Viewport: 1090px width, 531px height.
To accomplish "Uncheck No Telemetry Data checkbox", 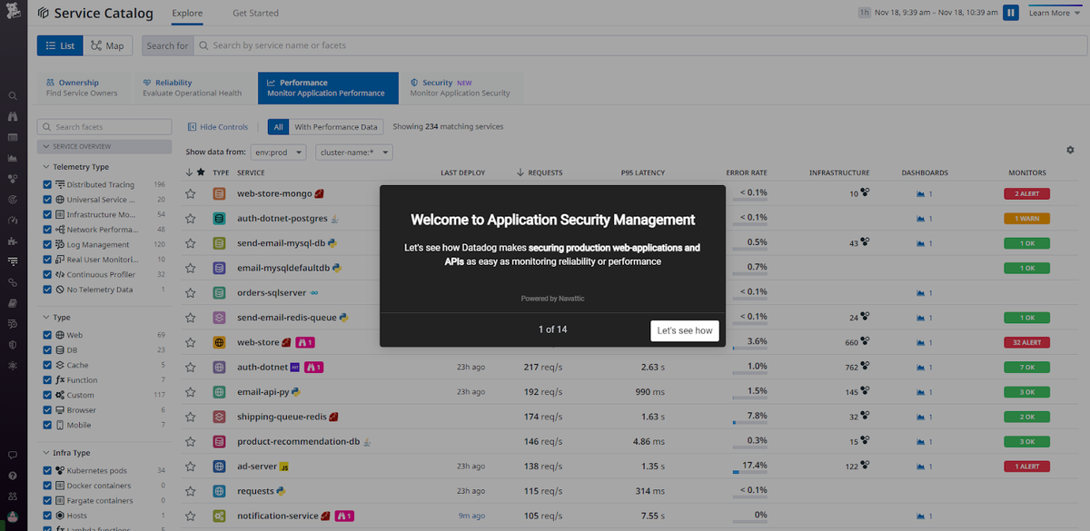I will point(47,290).
